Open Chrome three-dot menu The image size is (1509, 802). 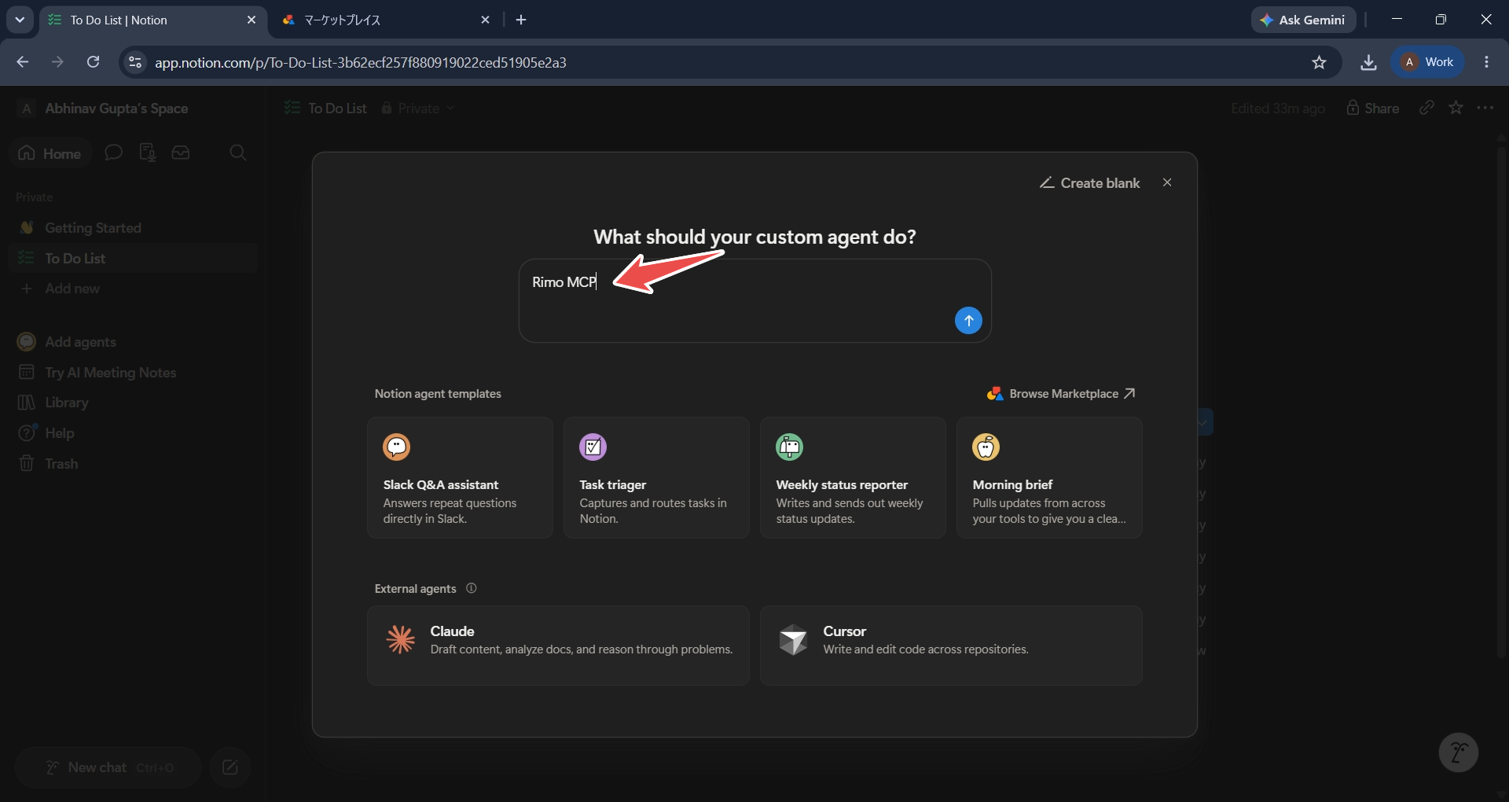pyautogui.click(x=1486, y=62)
